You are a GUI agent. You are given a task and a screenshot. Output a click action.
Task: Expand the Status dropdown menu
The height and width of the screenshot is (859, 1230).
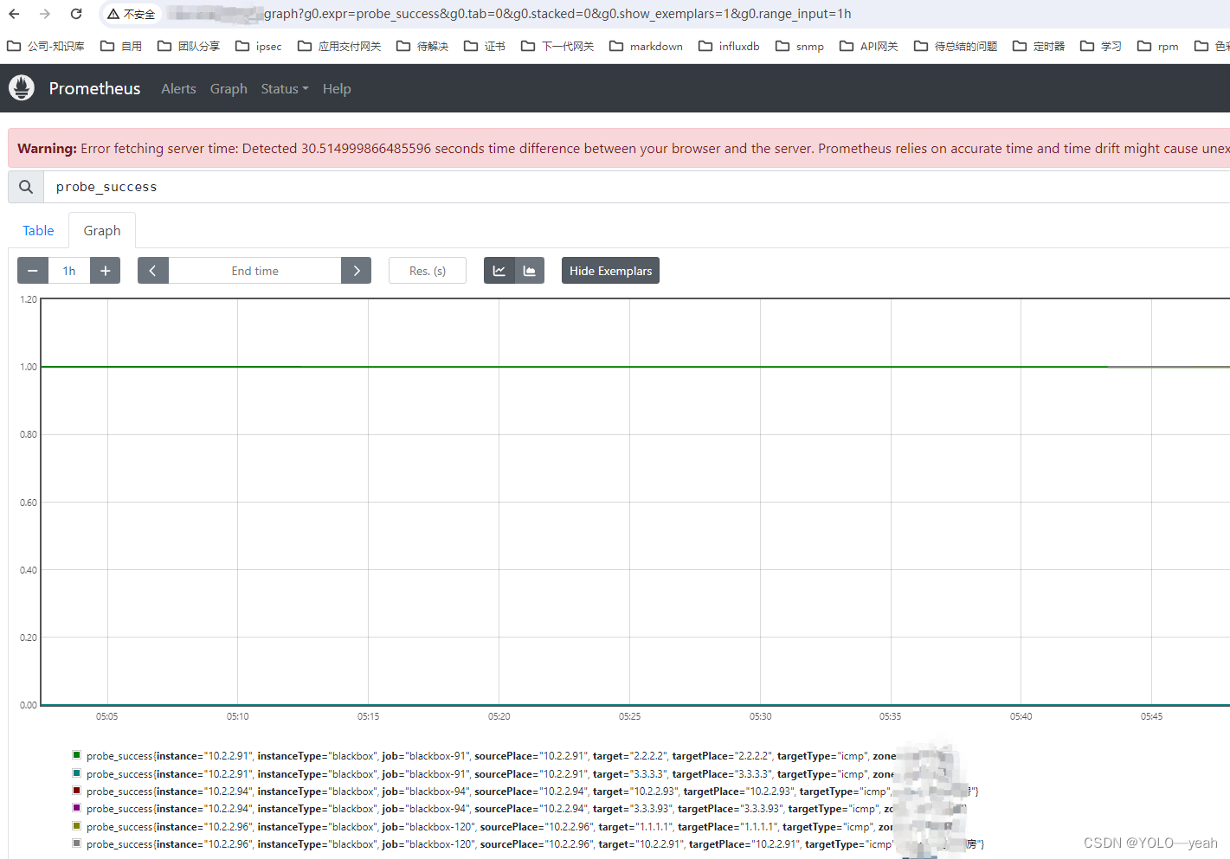tap(285, 88)
